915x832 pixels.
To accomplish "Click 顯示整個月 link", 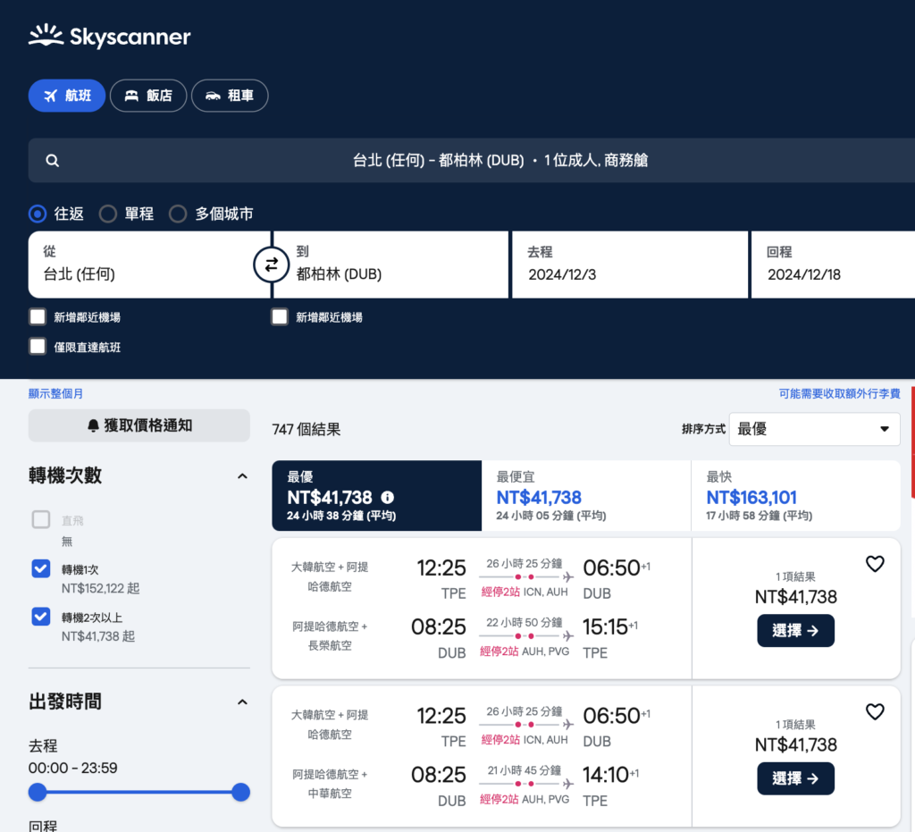I will tap(55, 394).
